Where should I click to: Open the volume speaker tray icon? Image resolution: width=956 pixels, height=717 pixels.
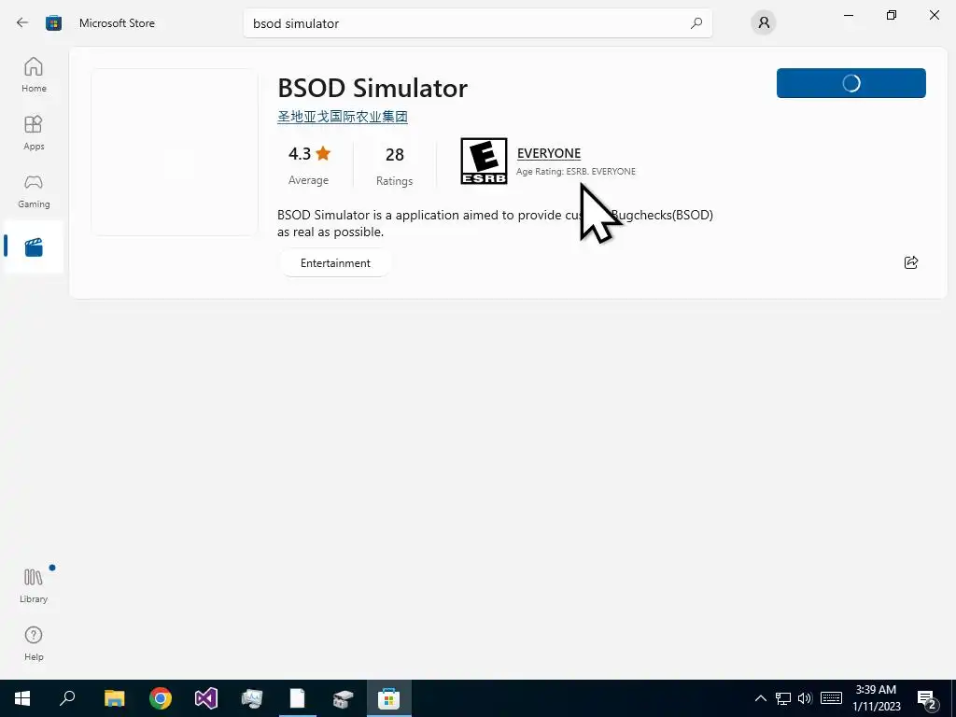[x=805, y=698]
